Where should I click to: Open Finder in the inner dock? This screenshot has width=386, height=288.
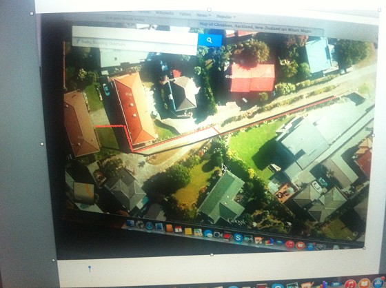pos(130,223)
